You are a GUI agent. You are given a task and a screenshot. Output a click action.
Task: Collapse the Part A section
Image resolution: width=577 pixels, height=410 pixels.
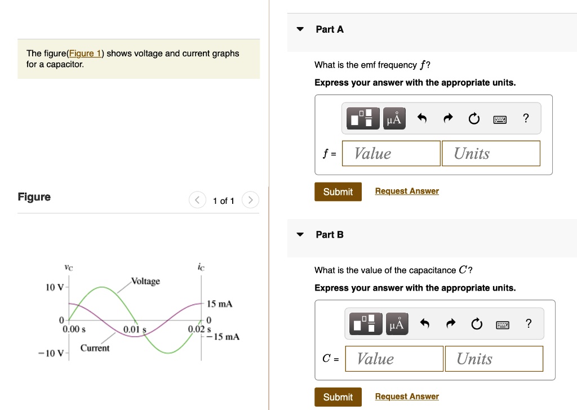coord(300,29)
